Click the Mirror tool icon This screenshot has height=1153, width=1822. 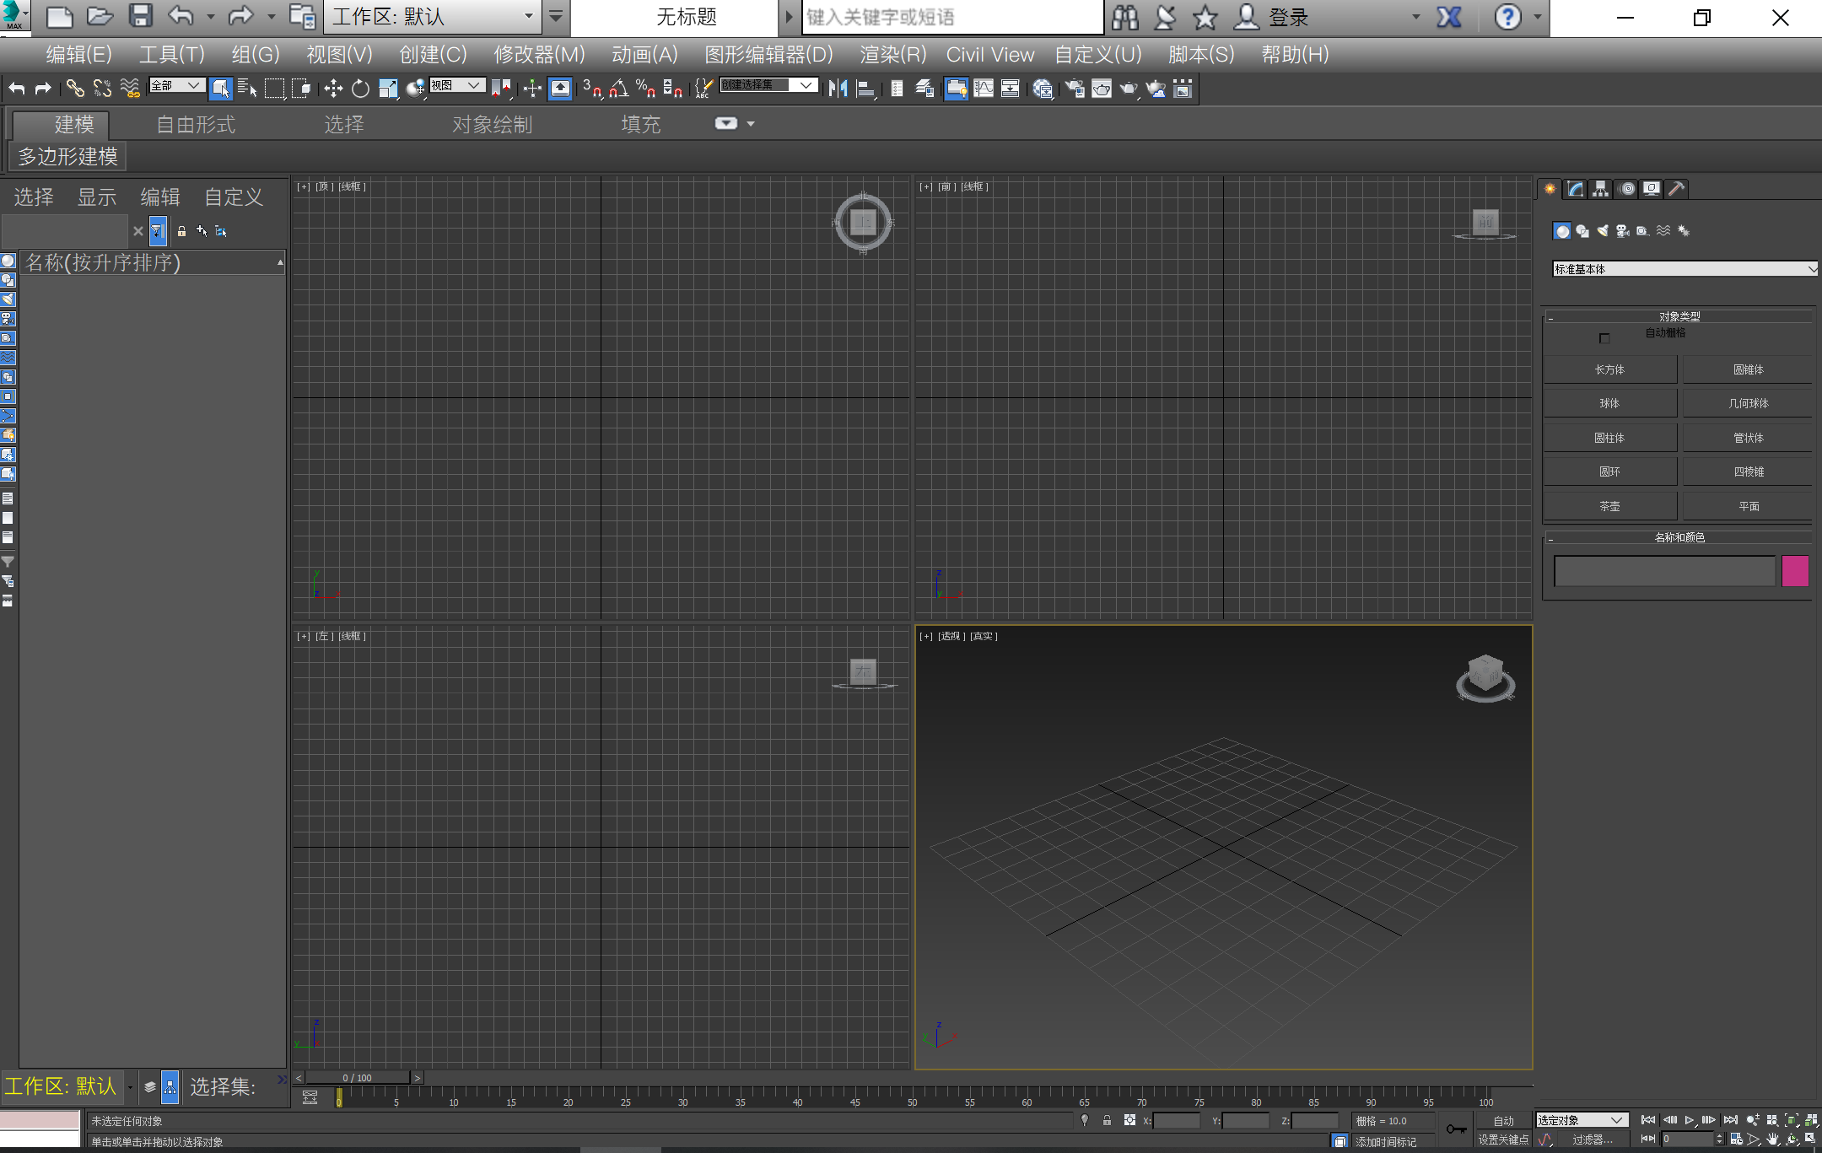(838, 89)
